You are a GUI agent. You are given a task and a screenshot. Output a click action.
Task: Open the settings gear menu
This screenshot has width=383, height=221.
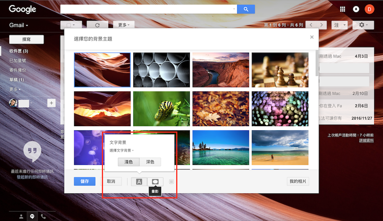[x=363, y=25]
